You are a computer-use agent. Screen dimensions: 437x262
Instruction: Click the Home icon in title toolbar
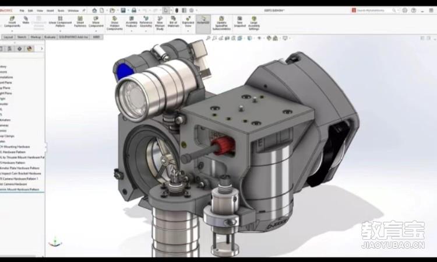94,11
